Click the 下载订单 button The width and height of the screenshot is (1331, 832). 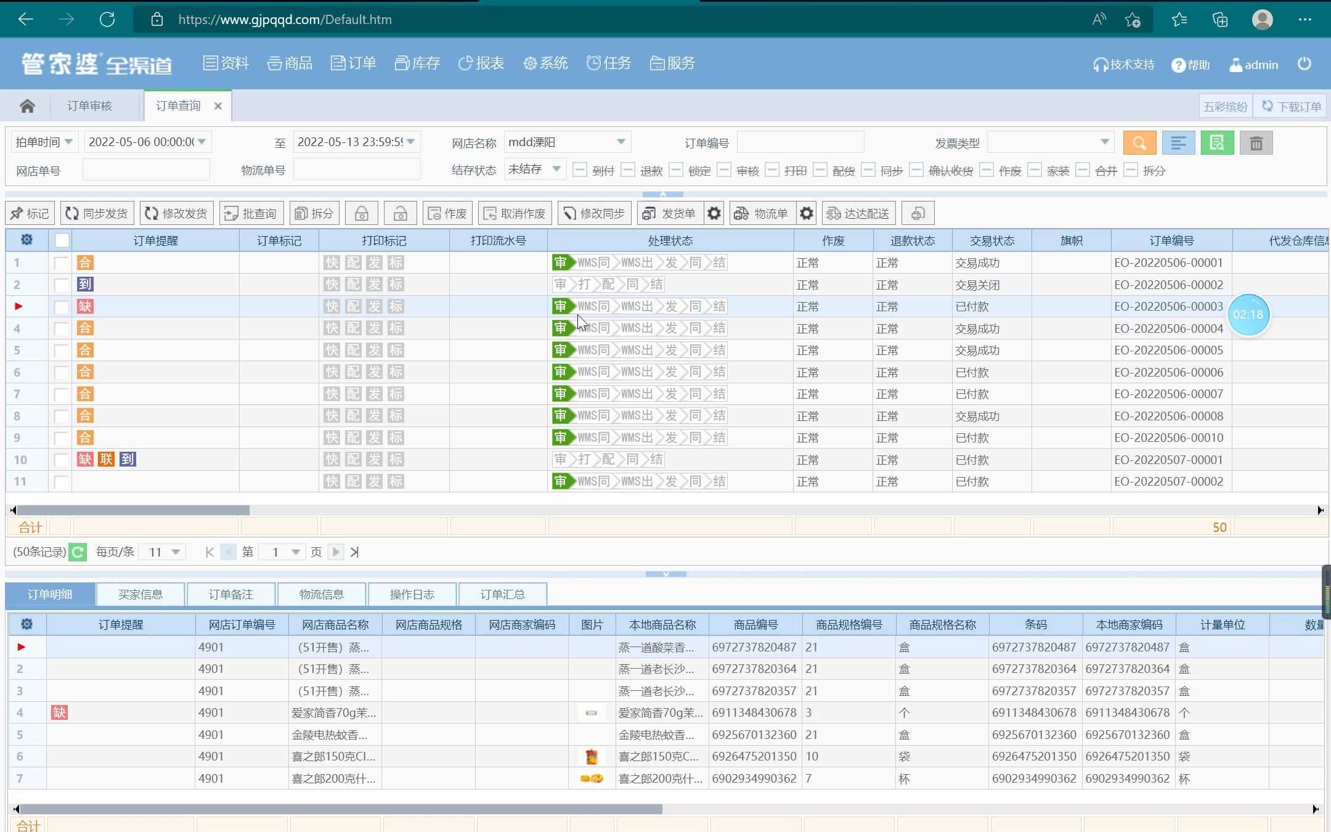point(1291,106)
